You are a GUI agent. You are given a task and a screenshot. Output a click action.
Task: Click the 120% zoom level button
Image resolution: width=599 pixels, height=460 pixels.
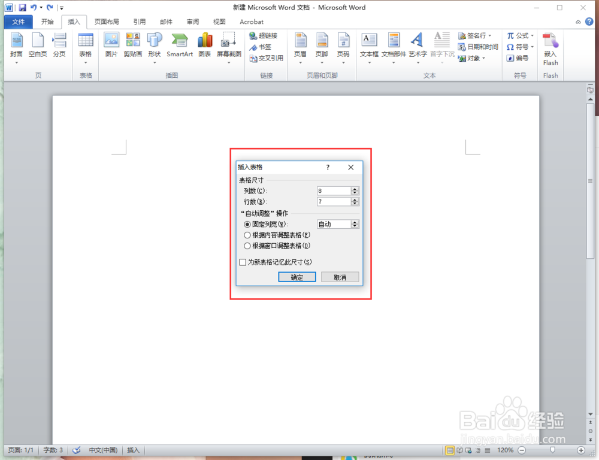(505, 450)
